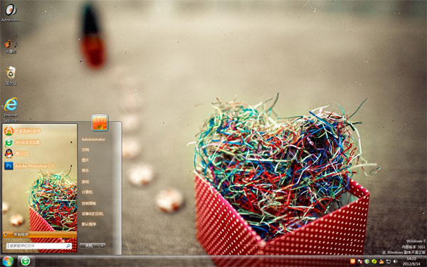This screenshot has width=427, height=267.
Task: Open Documents (文档) in Start menu
Action: pyautogui.click(x=85, y=150)
